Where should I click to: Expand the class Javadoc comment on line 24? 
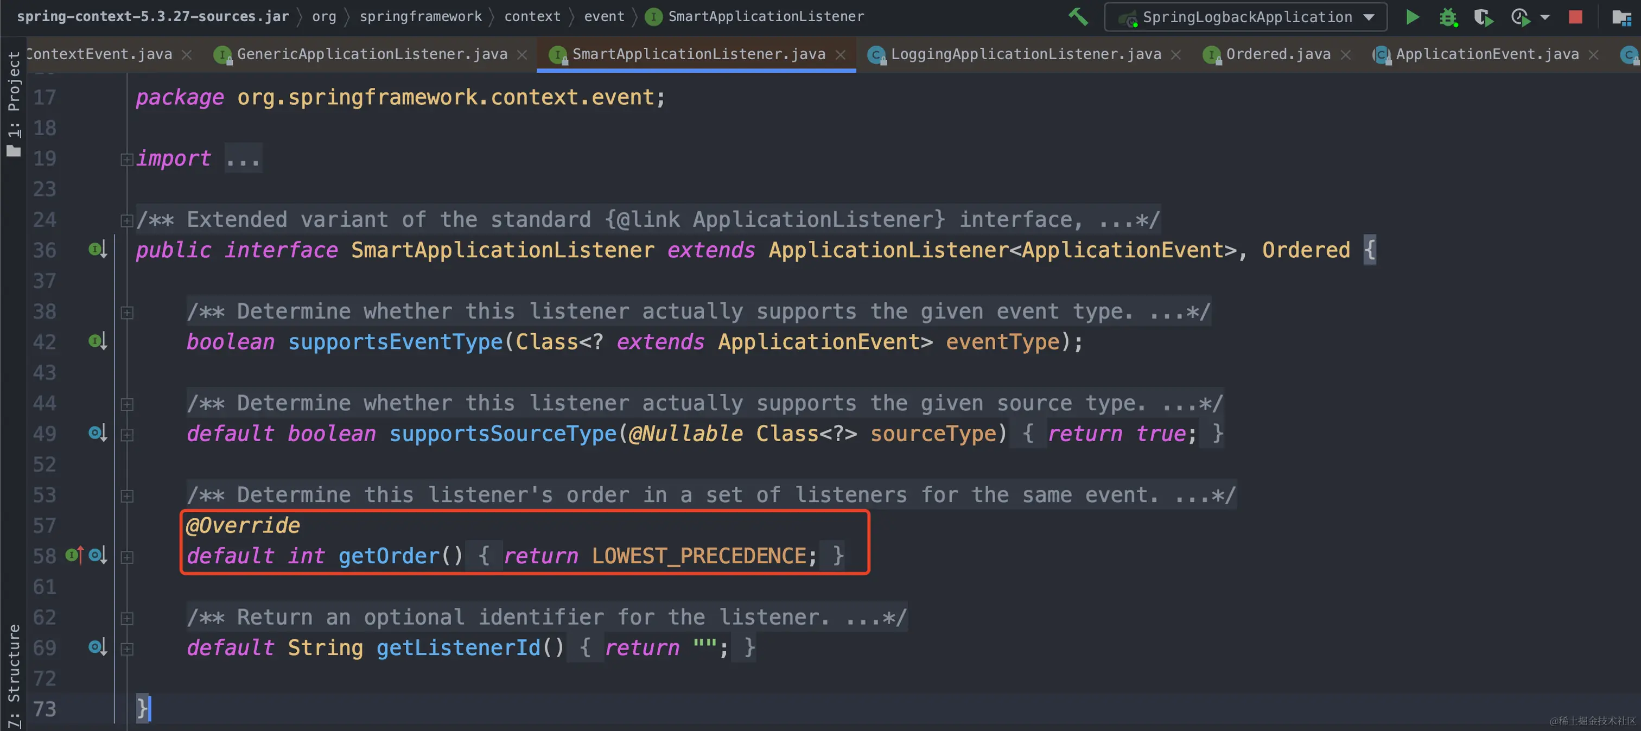tap(127, 220)
